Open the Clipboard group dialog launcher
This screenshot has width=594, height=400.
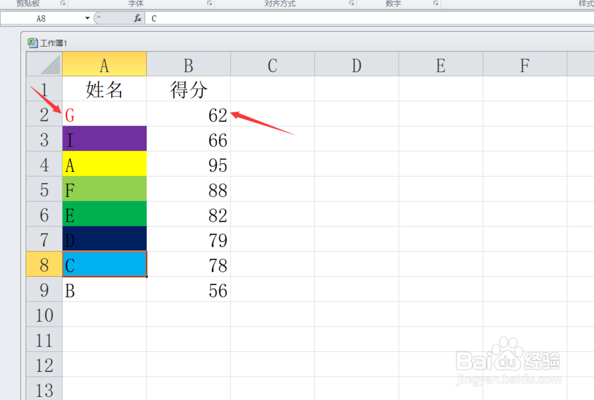(x=63, y=3)
